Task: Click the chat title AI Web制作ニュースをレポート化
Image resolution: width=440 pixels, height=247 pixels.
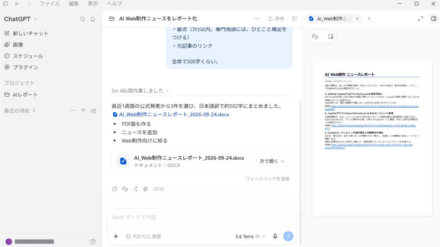Action: pos(158,19)
